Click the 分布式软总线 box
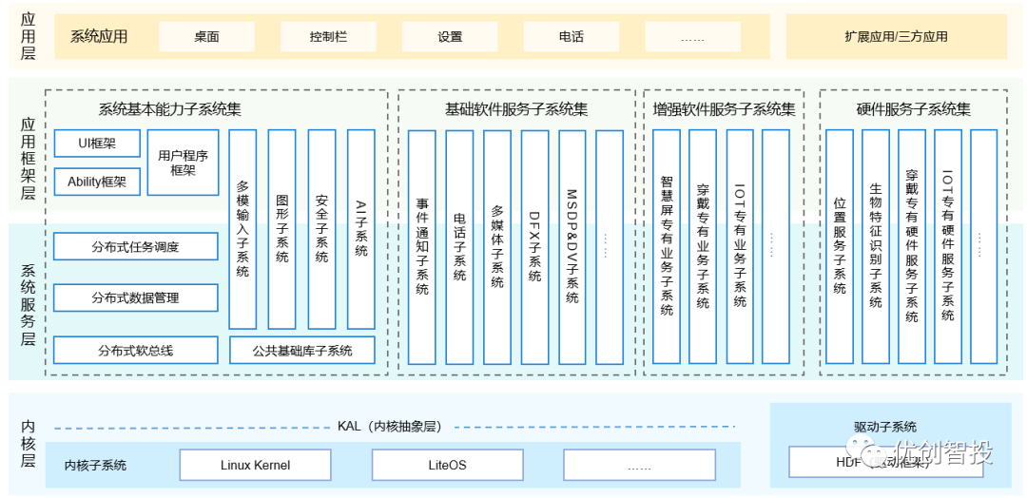 tap(135, 350)
